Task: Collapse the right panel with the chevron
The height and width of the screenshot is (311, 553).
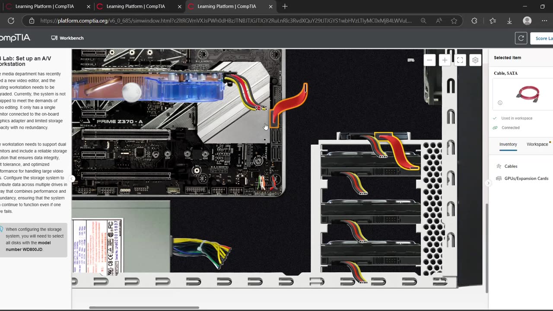Action: pos(488,183)
